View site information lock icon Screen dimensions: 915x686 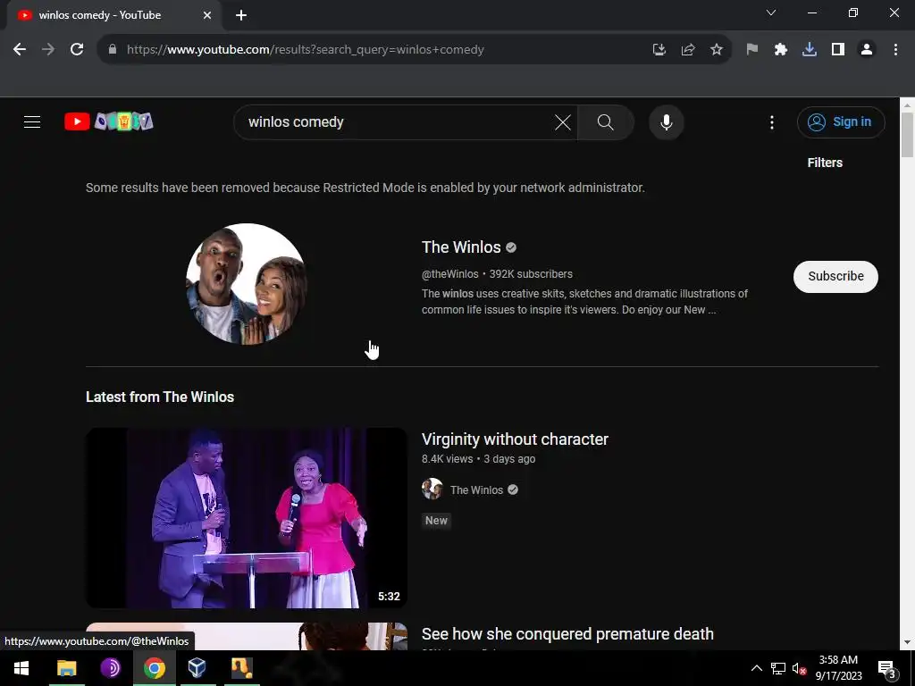(x=113, y=50)
